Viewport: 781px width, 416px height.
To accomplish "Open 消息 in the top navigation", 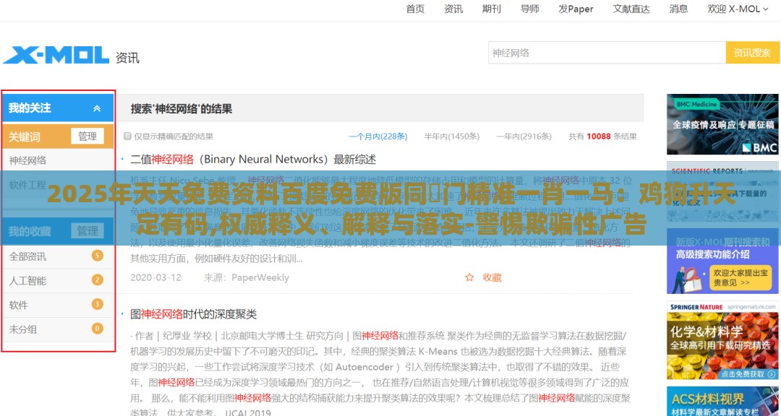I will coord(678,9).
